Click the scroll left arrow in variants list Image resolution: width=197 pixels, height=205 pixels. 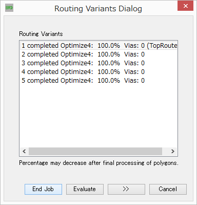tap(24, 152)
